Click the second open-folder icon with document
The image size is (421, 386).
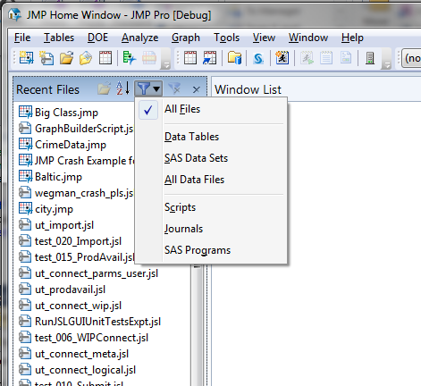86,58
